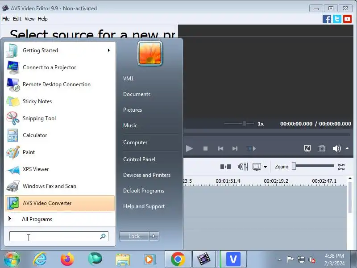Screen dimensions: 357x268
Task: Click the split/transition timeline tool
Action: (225, 167)
